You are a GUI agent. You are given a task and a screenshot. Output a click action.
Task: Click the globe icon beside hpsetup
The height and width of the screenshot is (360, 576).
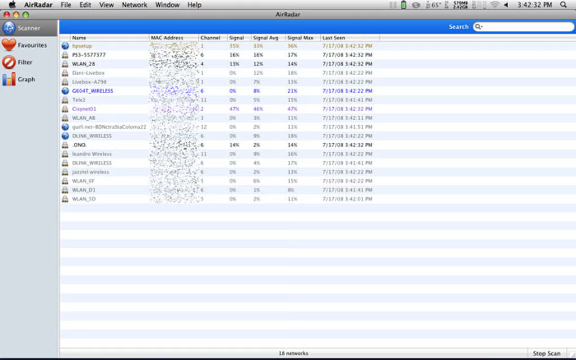tap(65, 46)
